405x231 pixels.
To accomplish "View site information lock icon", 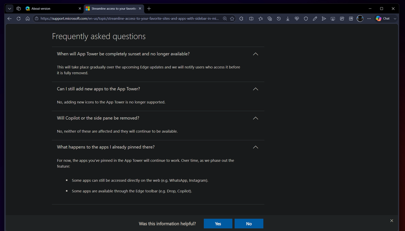I will [x=36, y=19].
